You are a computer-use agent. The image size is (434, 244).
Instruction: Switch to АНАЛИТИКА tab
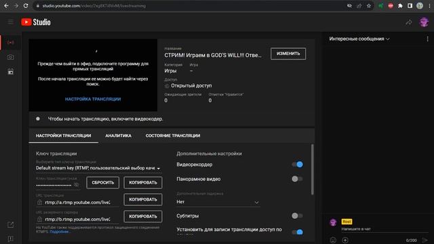[x=118, y=136]
